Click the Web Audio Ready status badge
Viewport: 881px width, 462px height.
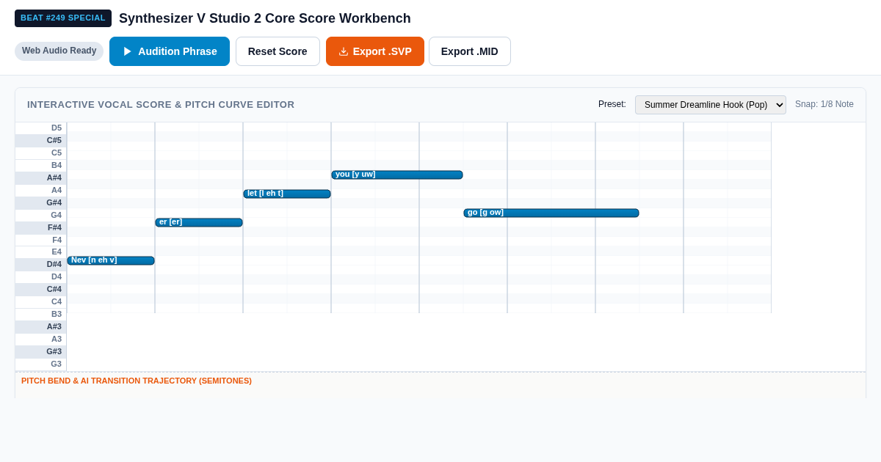(x=59, y=51)
